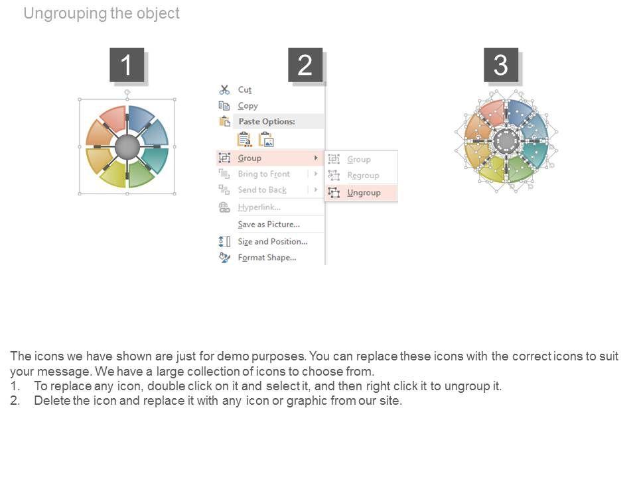The image size is (637, 477).
Task: Open the Bring to Front submenu arrow
Action: 316,174
